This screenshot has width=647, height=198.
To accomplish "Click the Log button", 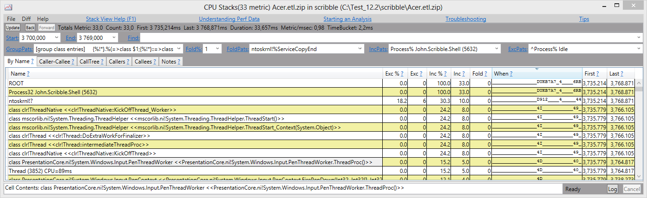I will tap(613, 189).
